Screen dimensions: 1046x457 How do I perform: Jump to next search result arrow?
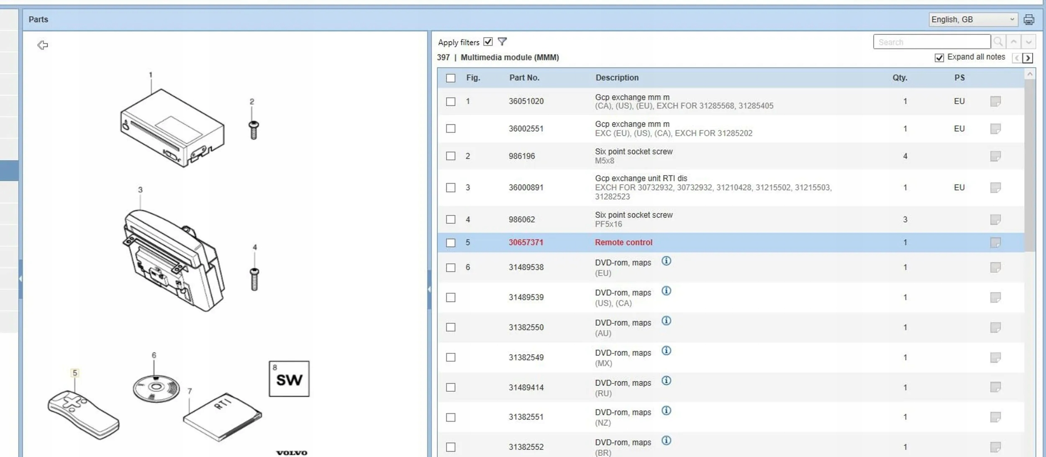click(x=1028, y=42)
